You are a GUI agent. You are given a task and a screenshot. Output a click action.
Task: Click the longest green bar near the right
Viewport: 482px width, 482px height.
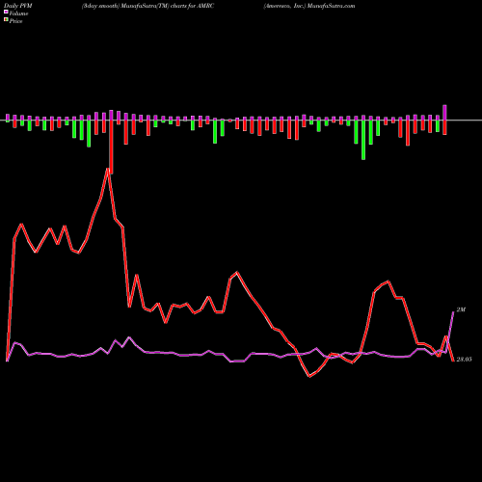tap(363, 140)
